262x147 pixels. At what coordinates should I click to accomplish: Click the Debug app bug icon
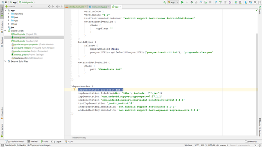pos(192,2)
